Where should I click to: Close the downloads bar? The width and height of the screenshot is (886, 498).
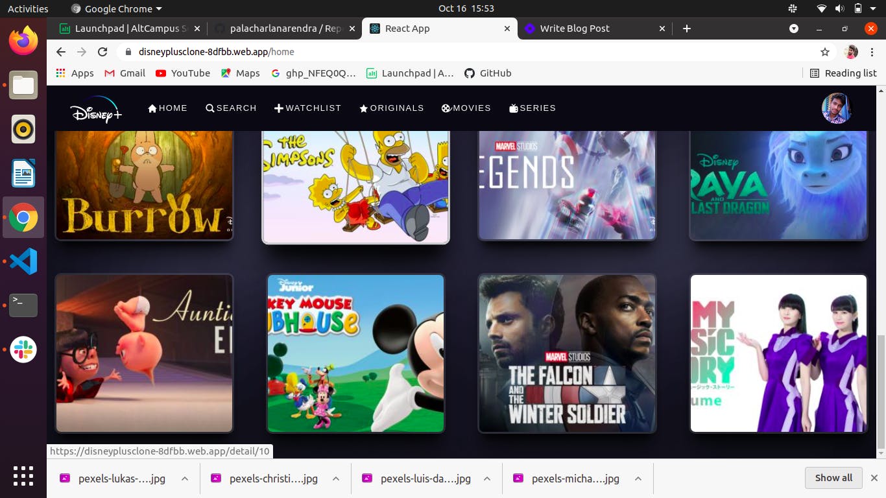874,478
